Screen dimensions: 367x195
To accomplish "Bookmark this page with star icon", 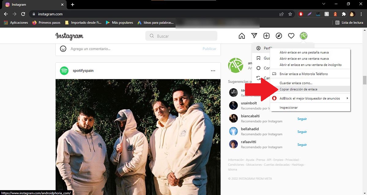I will pyautogui.click(x=290, y=14).
